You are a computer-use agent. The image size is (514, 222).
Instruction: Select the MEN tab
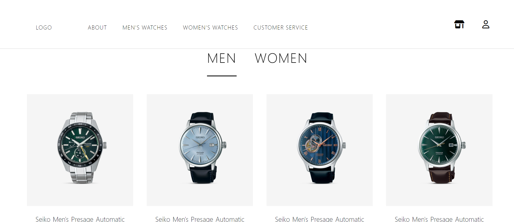221,58
